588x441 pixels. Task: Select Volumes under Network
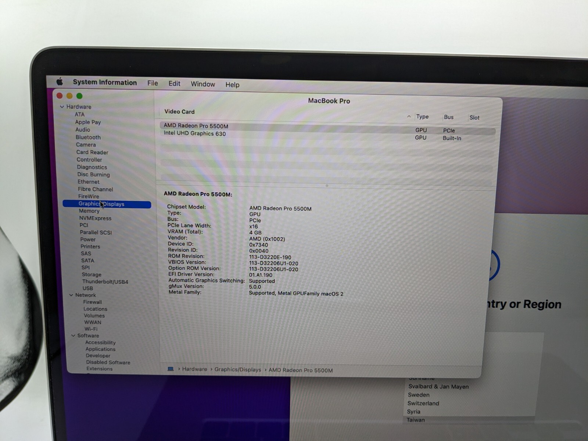(x=94, y=316)
